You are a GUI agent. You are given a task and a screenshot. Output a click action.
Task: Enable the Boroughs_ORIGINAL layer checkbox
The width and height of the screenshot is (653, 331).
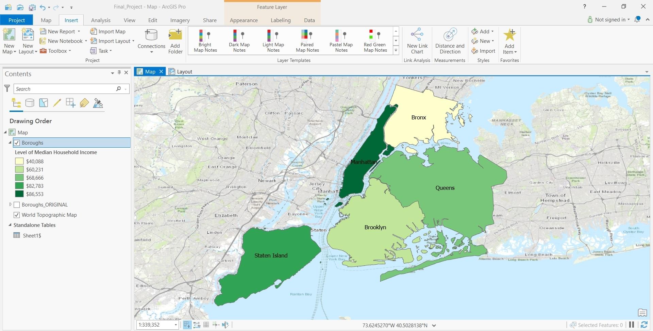tap(17, 204)
